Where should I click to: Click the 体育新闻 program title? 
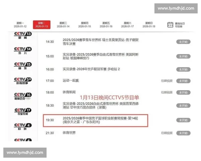pyautogui.click(x=69, y=92)
